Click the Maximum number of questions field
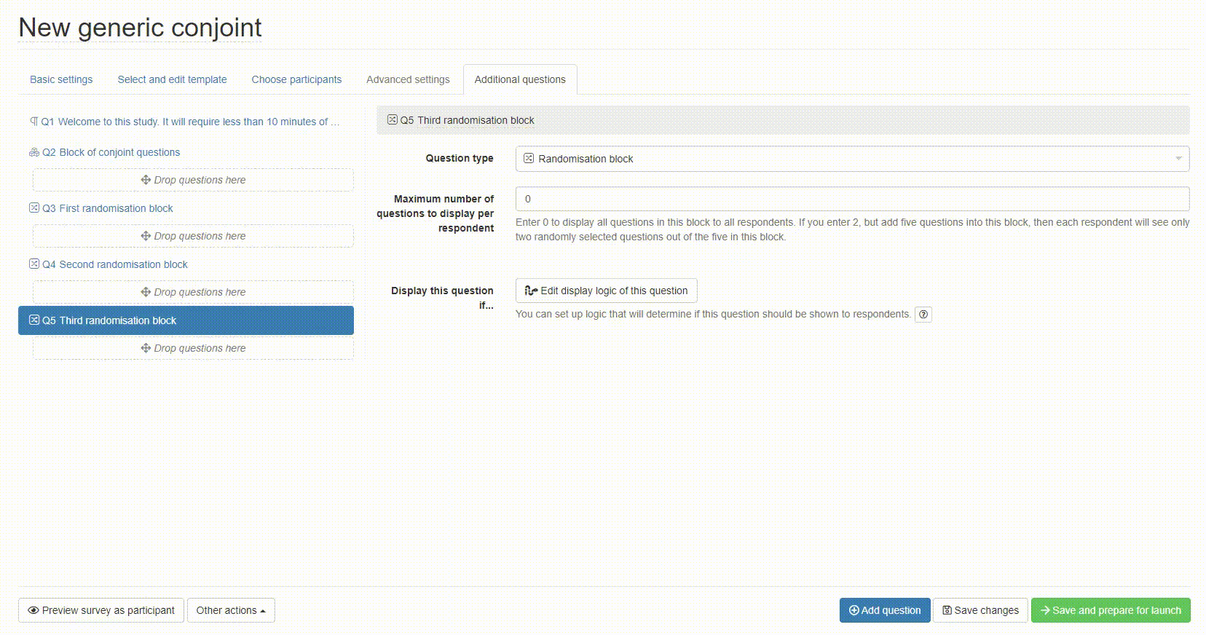1206x635 pixels. [852, 199]
